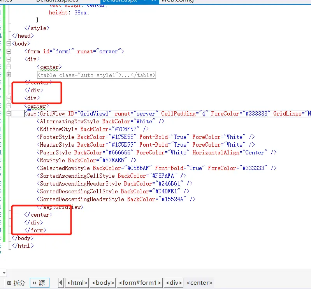Click the closing /form tag

[x=35, y=230]
